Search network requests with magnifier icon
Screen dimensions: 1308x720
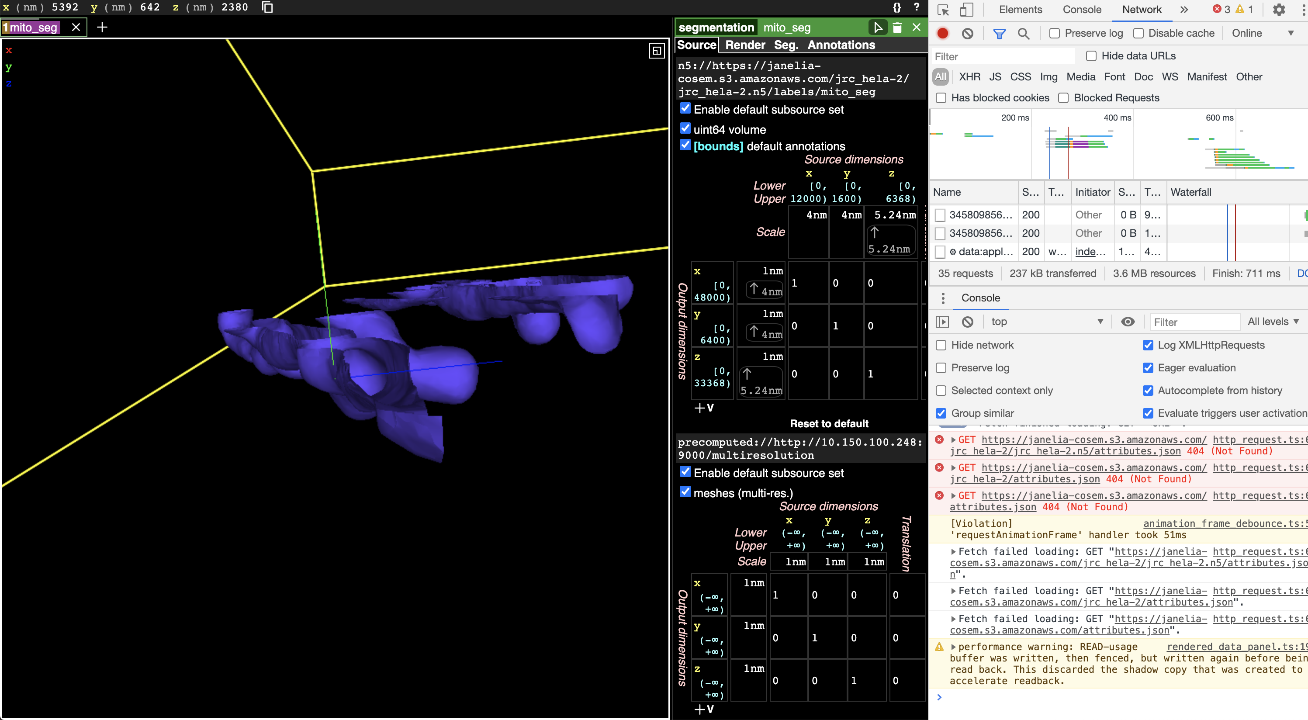pyautogui.click(x=1024, y=34)
